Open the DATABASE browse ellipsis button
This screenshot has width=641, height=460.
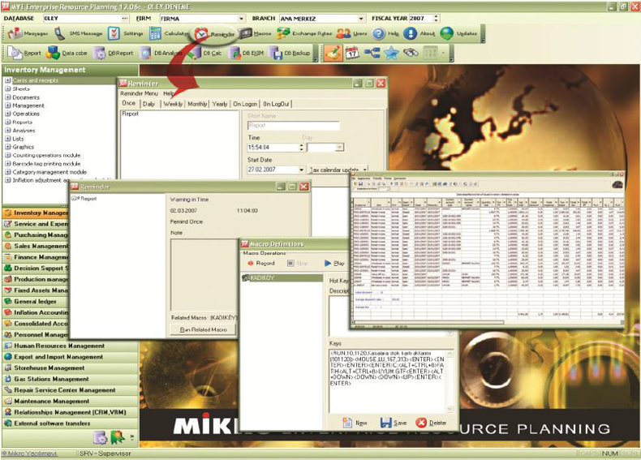click(125, 19)
